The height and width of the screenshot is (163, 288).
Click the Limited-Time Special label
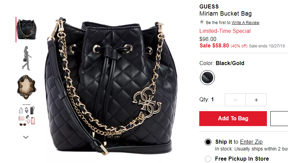(x=225, y=31)
